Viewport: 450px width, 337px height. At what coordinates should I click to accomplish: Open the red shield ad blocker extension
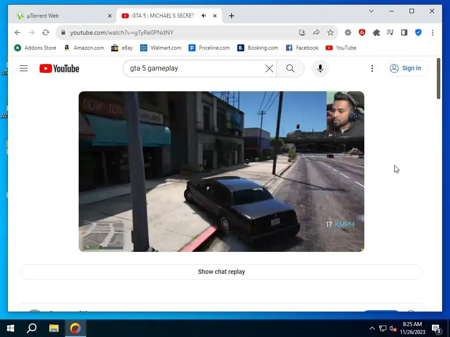tap(362, 32)
